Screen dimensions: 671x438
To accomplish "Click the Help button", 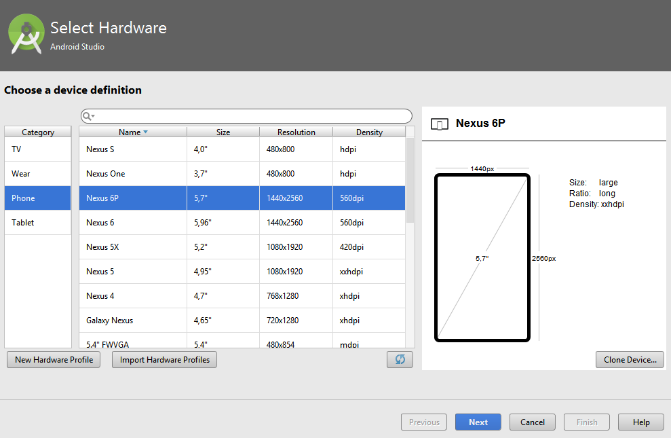I will pos(641,422).
